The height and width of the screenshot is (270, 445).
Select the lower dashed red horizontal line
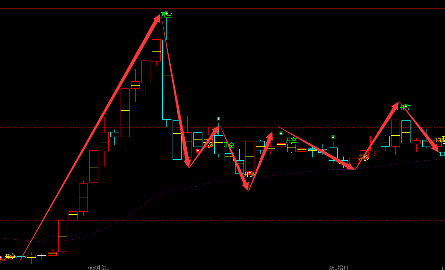click(x=236, y=220)
